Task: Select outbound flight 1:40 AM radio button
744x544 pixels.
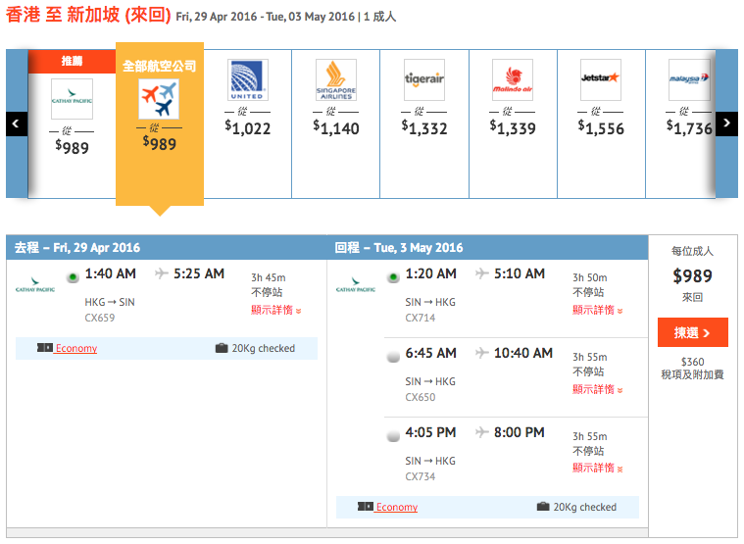Action: [73, 277]
